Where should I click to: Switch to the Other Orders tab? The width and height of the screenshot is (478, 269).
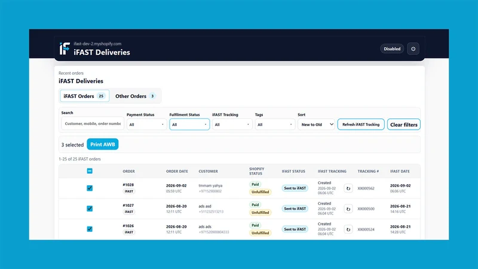pos(136,96)
